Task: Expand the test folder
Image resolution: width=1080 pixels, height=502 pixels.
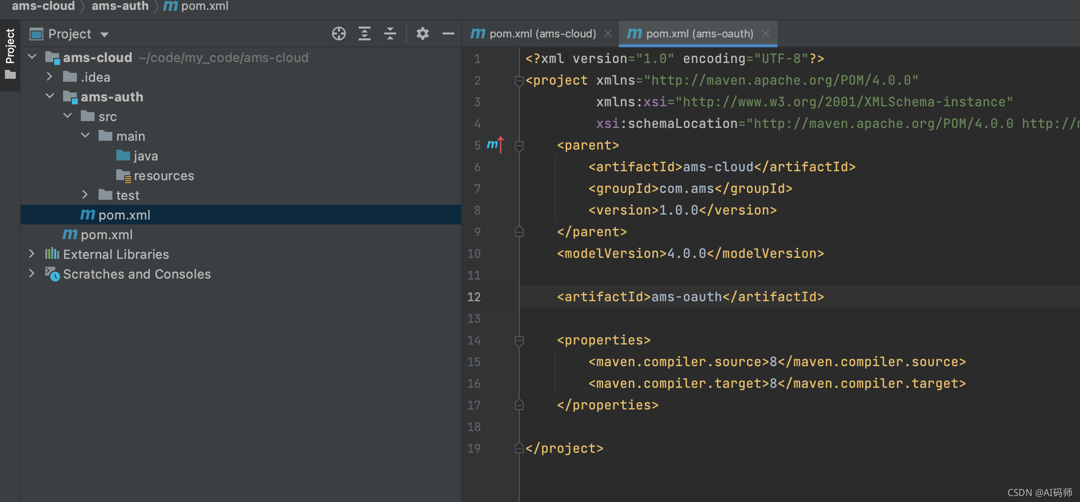Action: pos(85,195)
